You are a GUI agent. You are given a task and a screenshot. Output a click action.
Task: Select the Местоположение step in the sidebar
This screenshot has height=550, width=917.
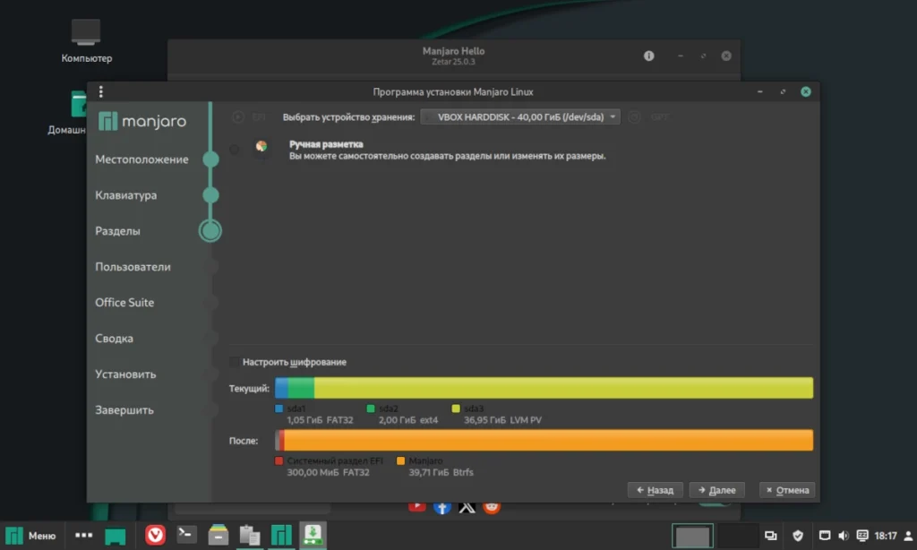(141, 159)
